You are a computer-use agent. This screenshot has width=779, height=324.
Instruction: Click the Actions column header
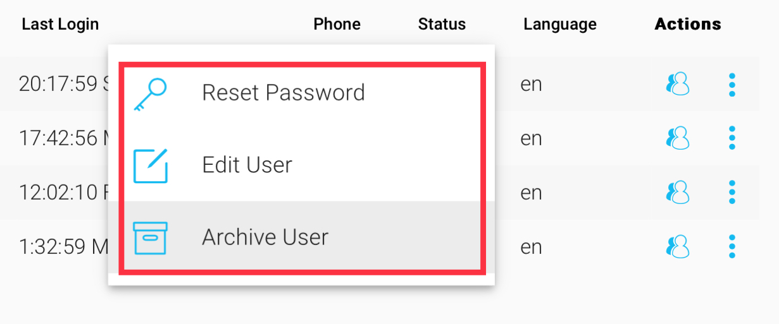coord(688,25)
